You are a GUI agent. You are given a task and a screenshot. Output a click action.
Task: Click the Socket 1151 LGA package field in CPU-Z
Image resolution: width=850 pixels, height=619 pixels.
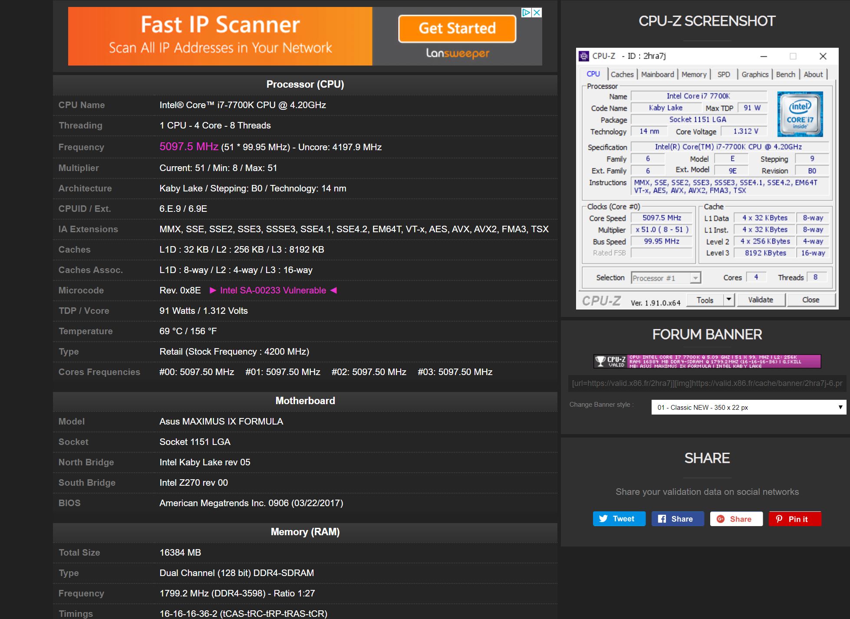pyautogui.click(x=698, y=119)
